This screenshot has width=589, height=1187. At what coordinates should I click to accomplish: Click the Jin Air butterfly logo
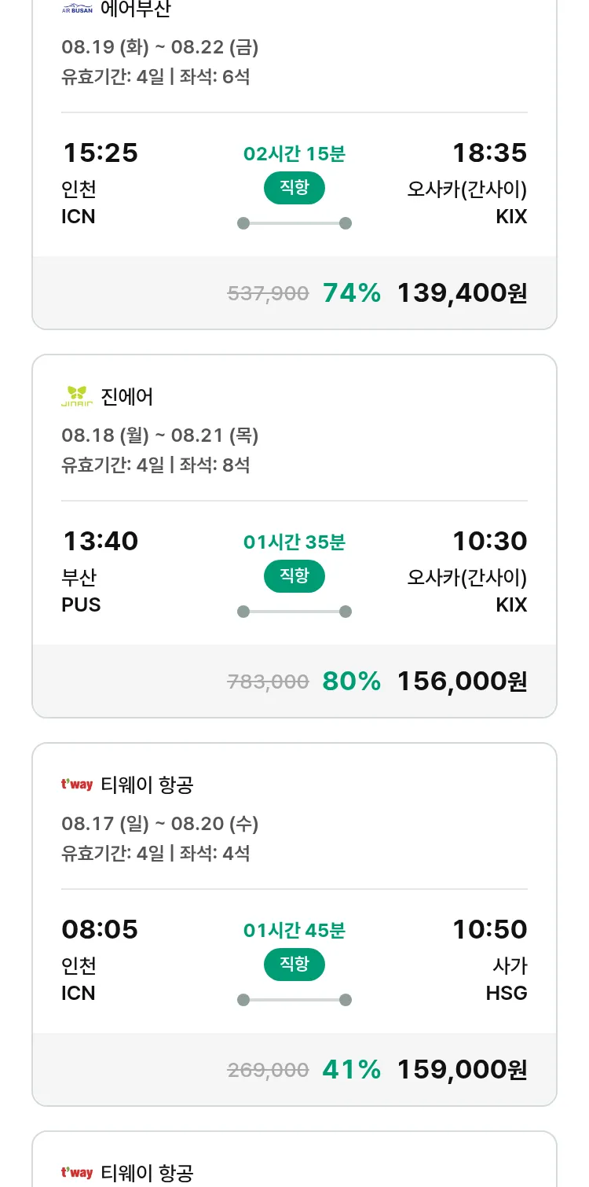point(77,396)
